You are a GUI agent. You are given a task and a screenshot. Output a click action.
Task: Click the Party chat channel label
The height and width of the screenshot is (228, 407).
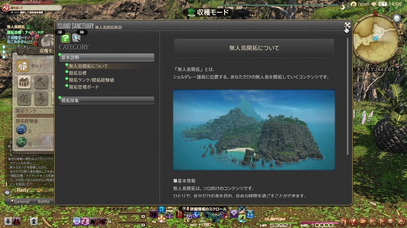click(22, 190)
